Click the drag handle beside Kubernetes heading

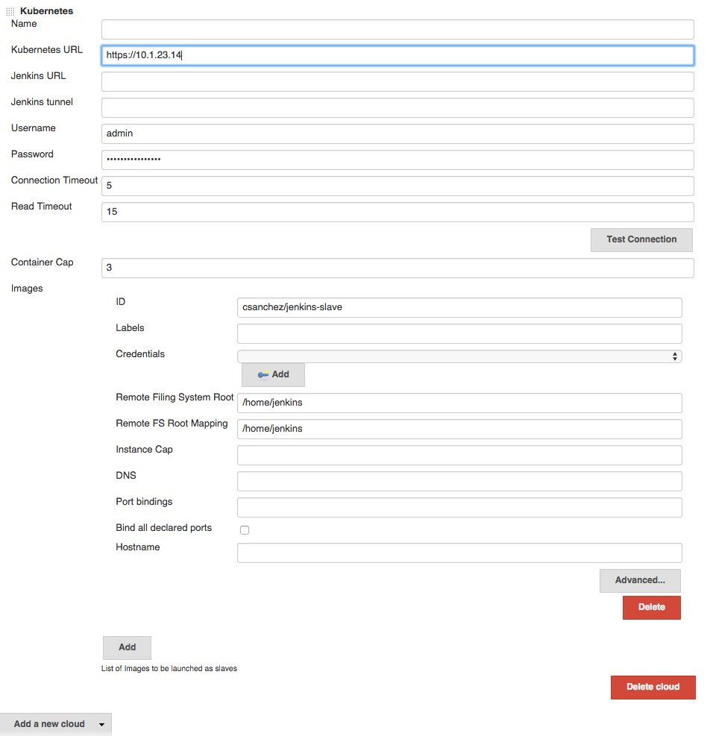(10, 12)
